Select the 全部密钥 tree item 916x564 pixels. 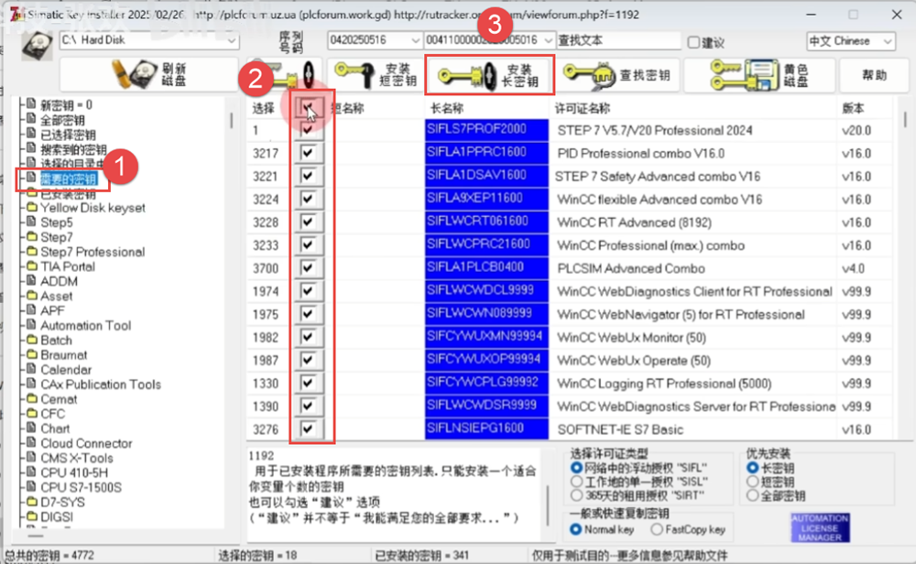[x=62, y=120]
